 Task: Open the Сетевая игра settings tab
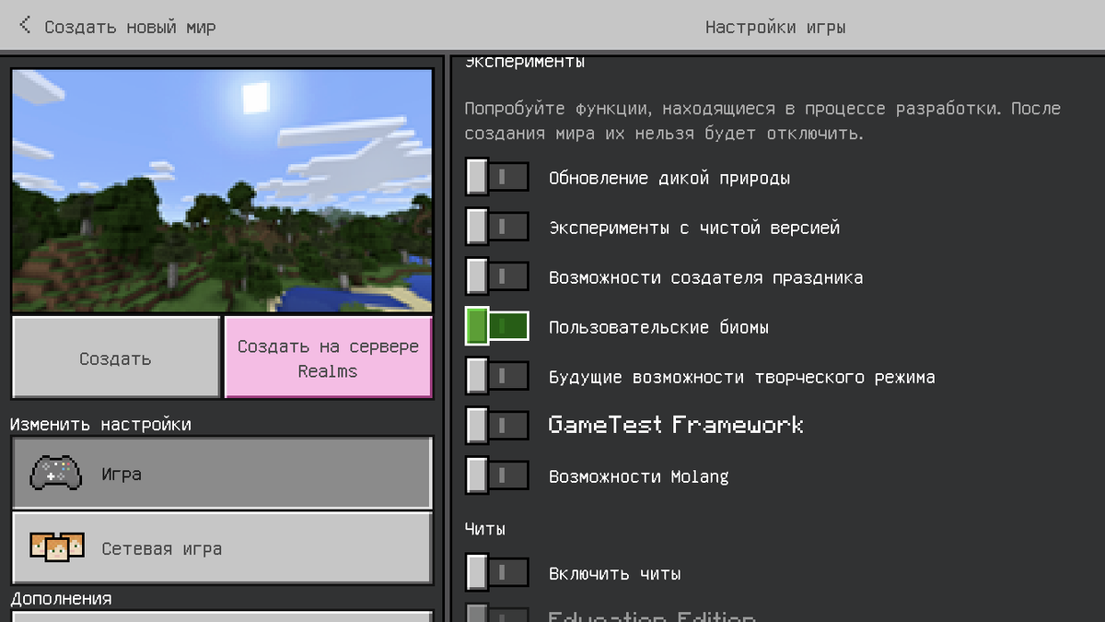click(x=222, y=547)
